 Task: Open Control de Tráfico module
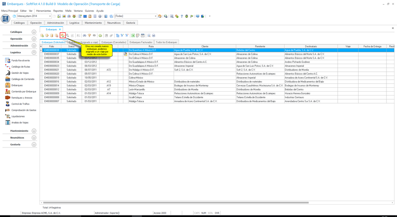[x=20, y=104]
